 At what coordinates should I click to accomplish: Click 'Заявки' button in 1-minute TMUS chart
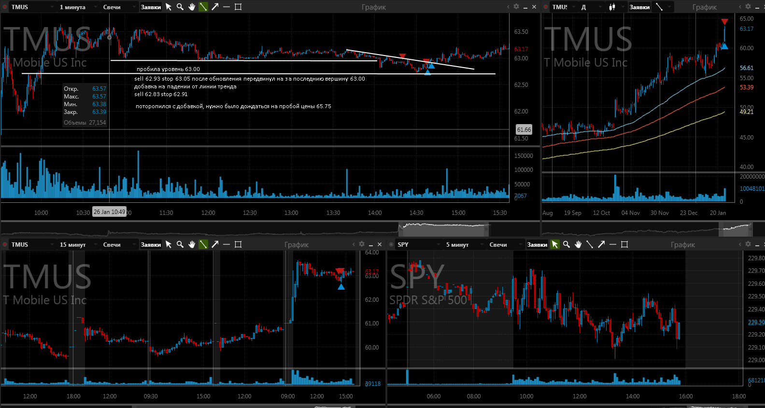pos(151,7)
